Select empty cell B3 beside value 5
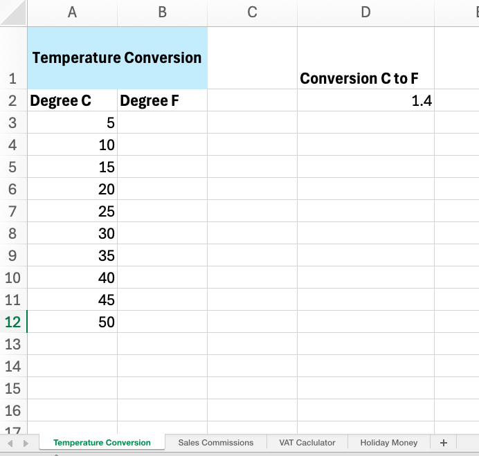The image size is (479, 456). [162, 123]
